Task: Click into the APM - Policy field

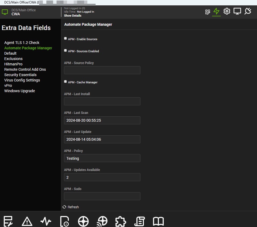Action: 102,158
